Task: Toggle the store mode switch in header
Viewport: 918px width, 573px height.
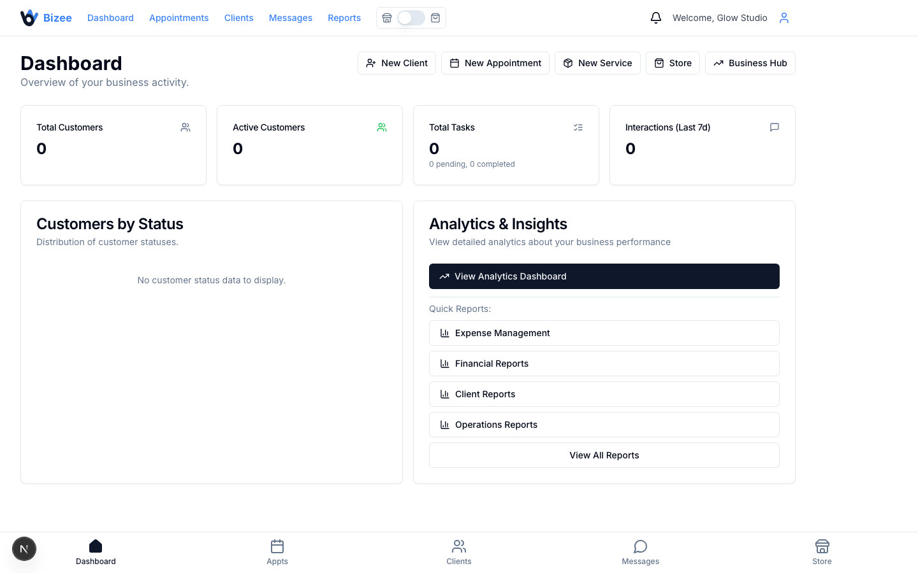Action: pos(411,18)
